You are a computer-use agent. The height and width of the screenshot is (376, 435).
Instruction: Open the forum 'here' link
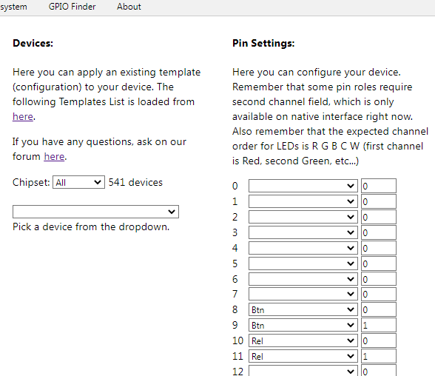[54, 156]
